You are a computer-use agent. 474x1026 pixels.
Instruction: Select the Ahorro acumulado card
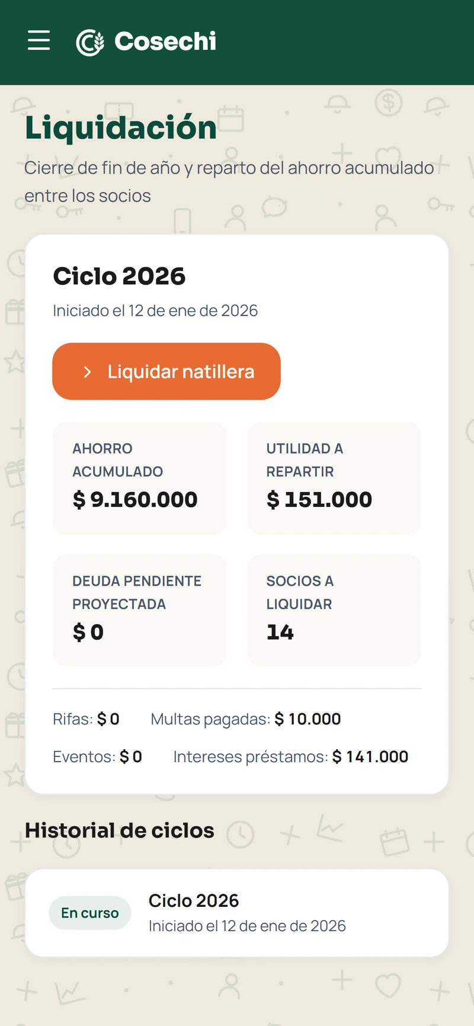pyautogui.click(x=140, y=478)
